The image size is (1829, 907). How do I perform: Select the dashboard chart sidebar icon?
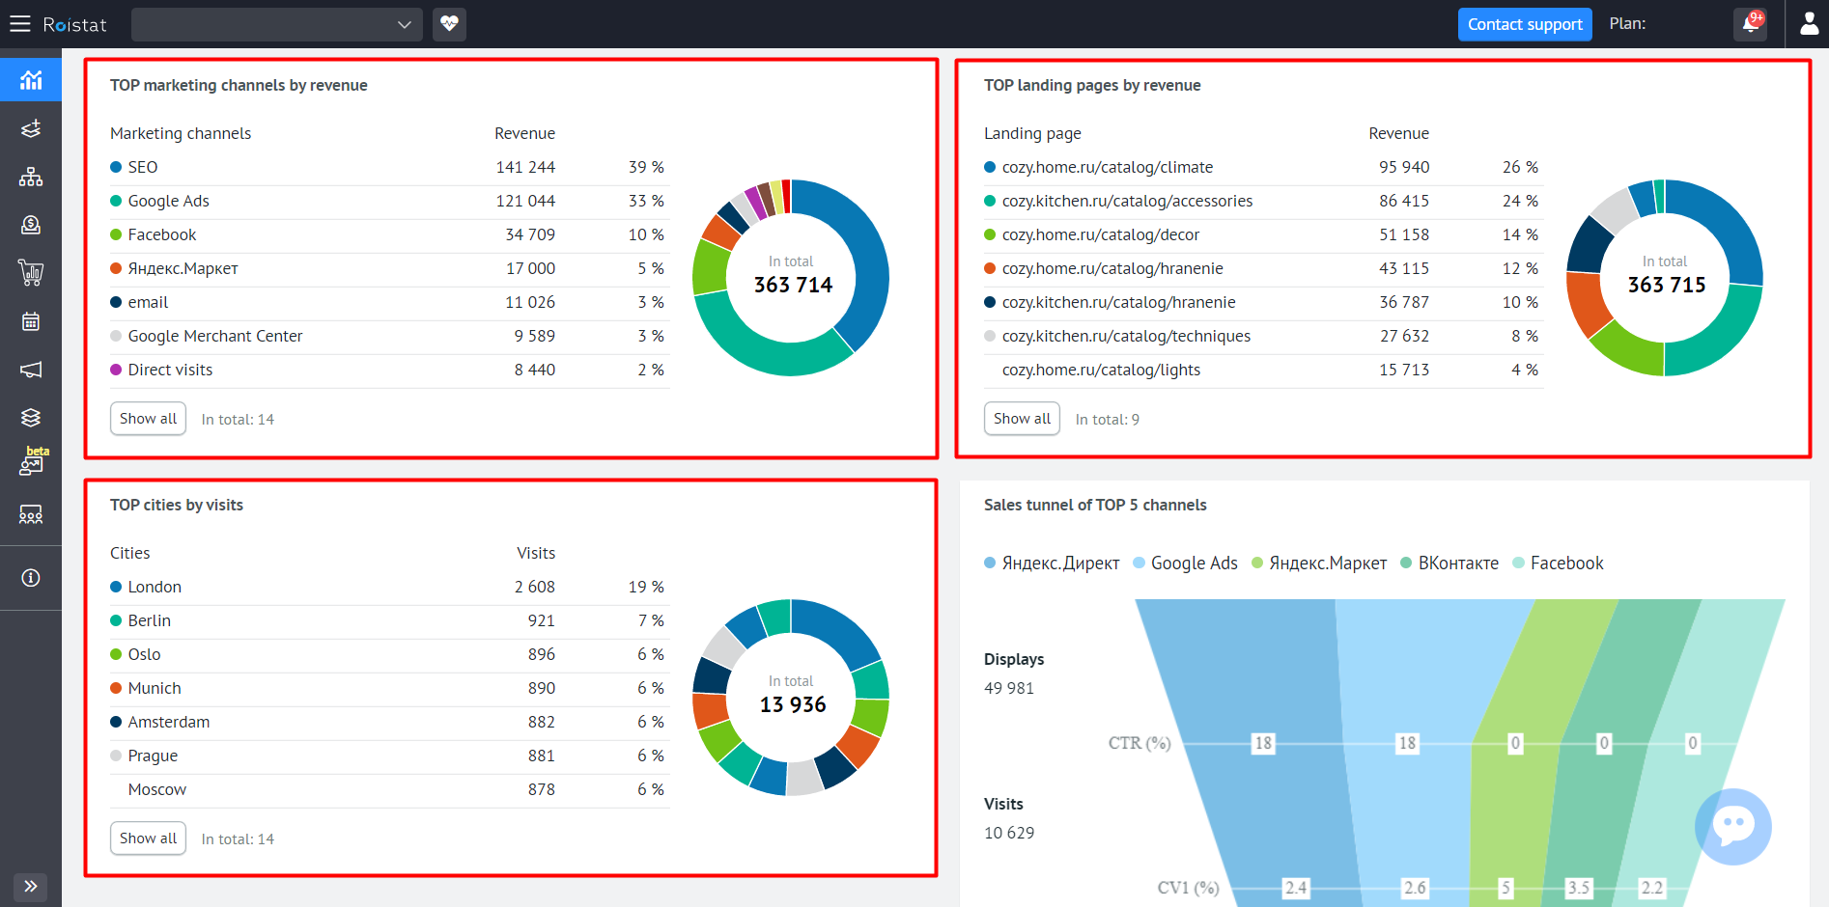point(31,79)
